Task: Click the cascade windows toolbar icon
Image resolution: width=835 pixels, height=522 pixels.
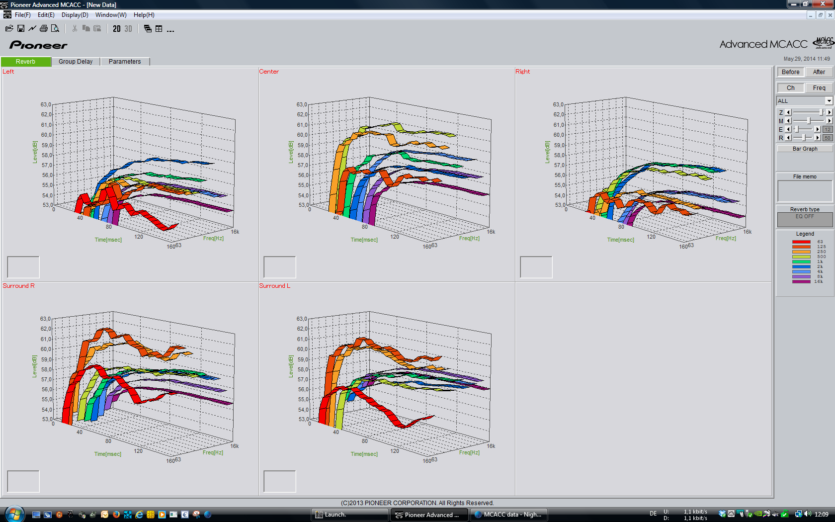Action: pyautogui.click(x=148, y=29)
